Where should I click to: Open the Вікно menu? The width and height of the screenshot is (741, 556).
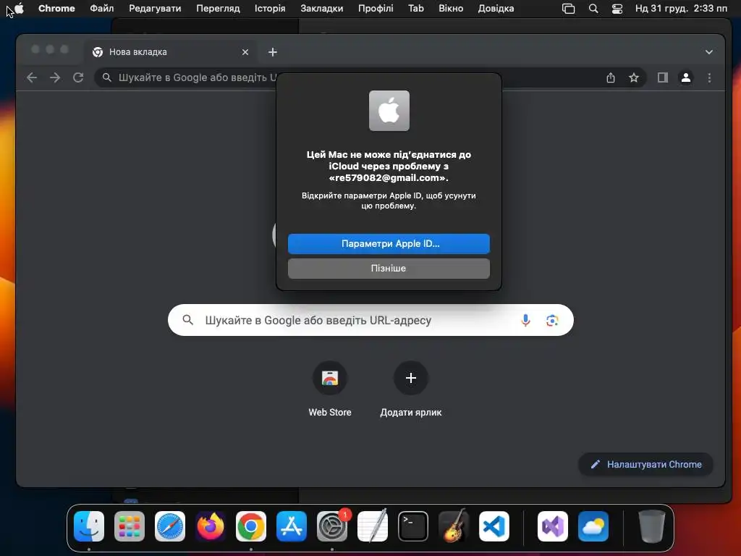[x=451, y=8]
